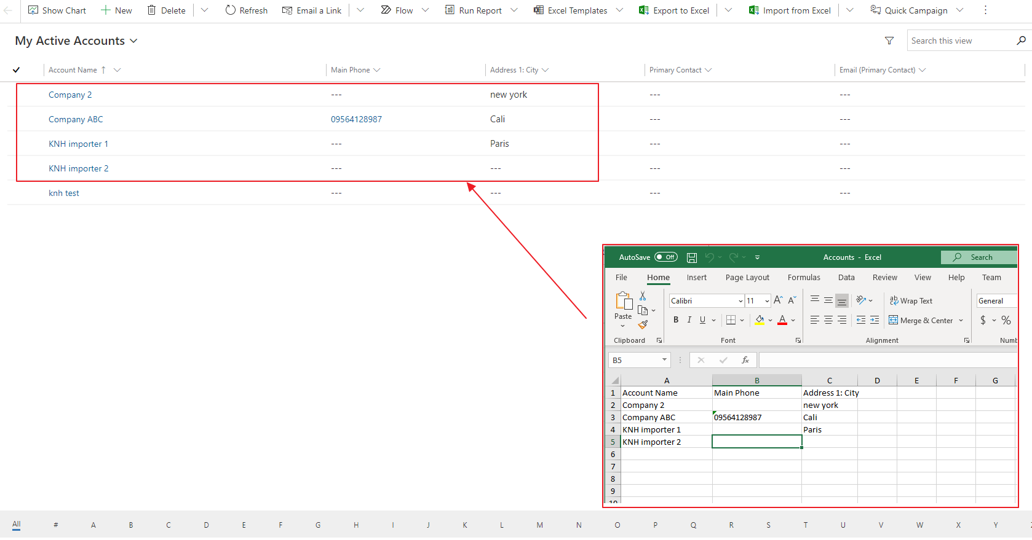
Task: Expand the Flow dropdown chevron
Action: 425,10
